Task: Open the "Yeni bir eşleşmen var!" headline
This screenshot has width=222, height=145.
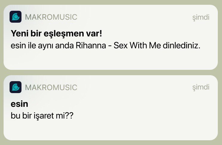Action: [x=56, y=33]
